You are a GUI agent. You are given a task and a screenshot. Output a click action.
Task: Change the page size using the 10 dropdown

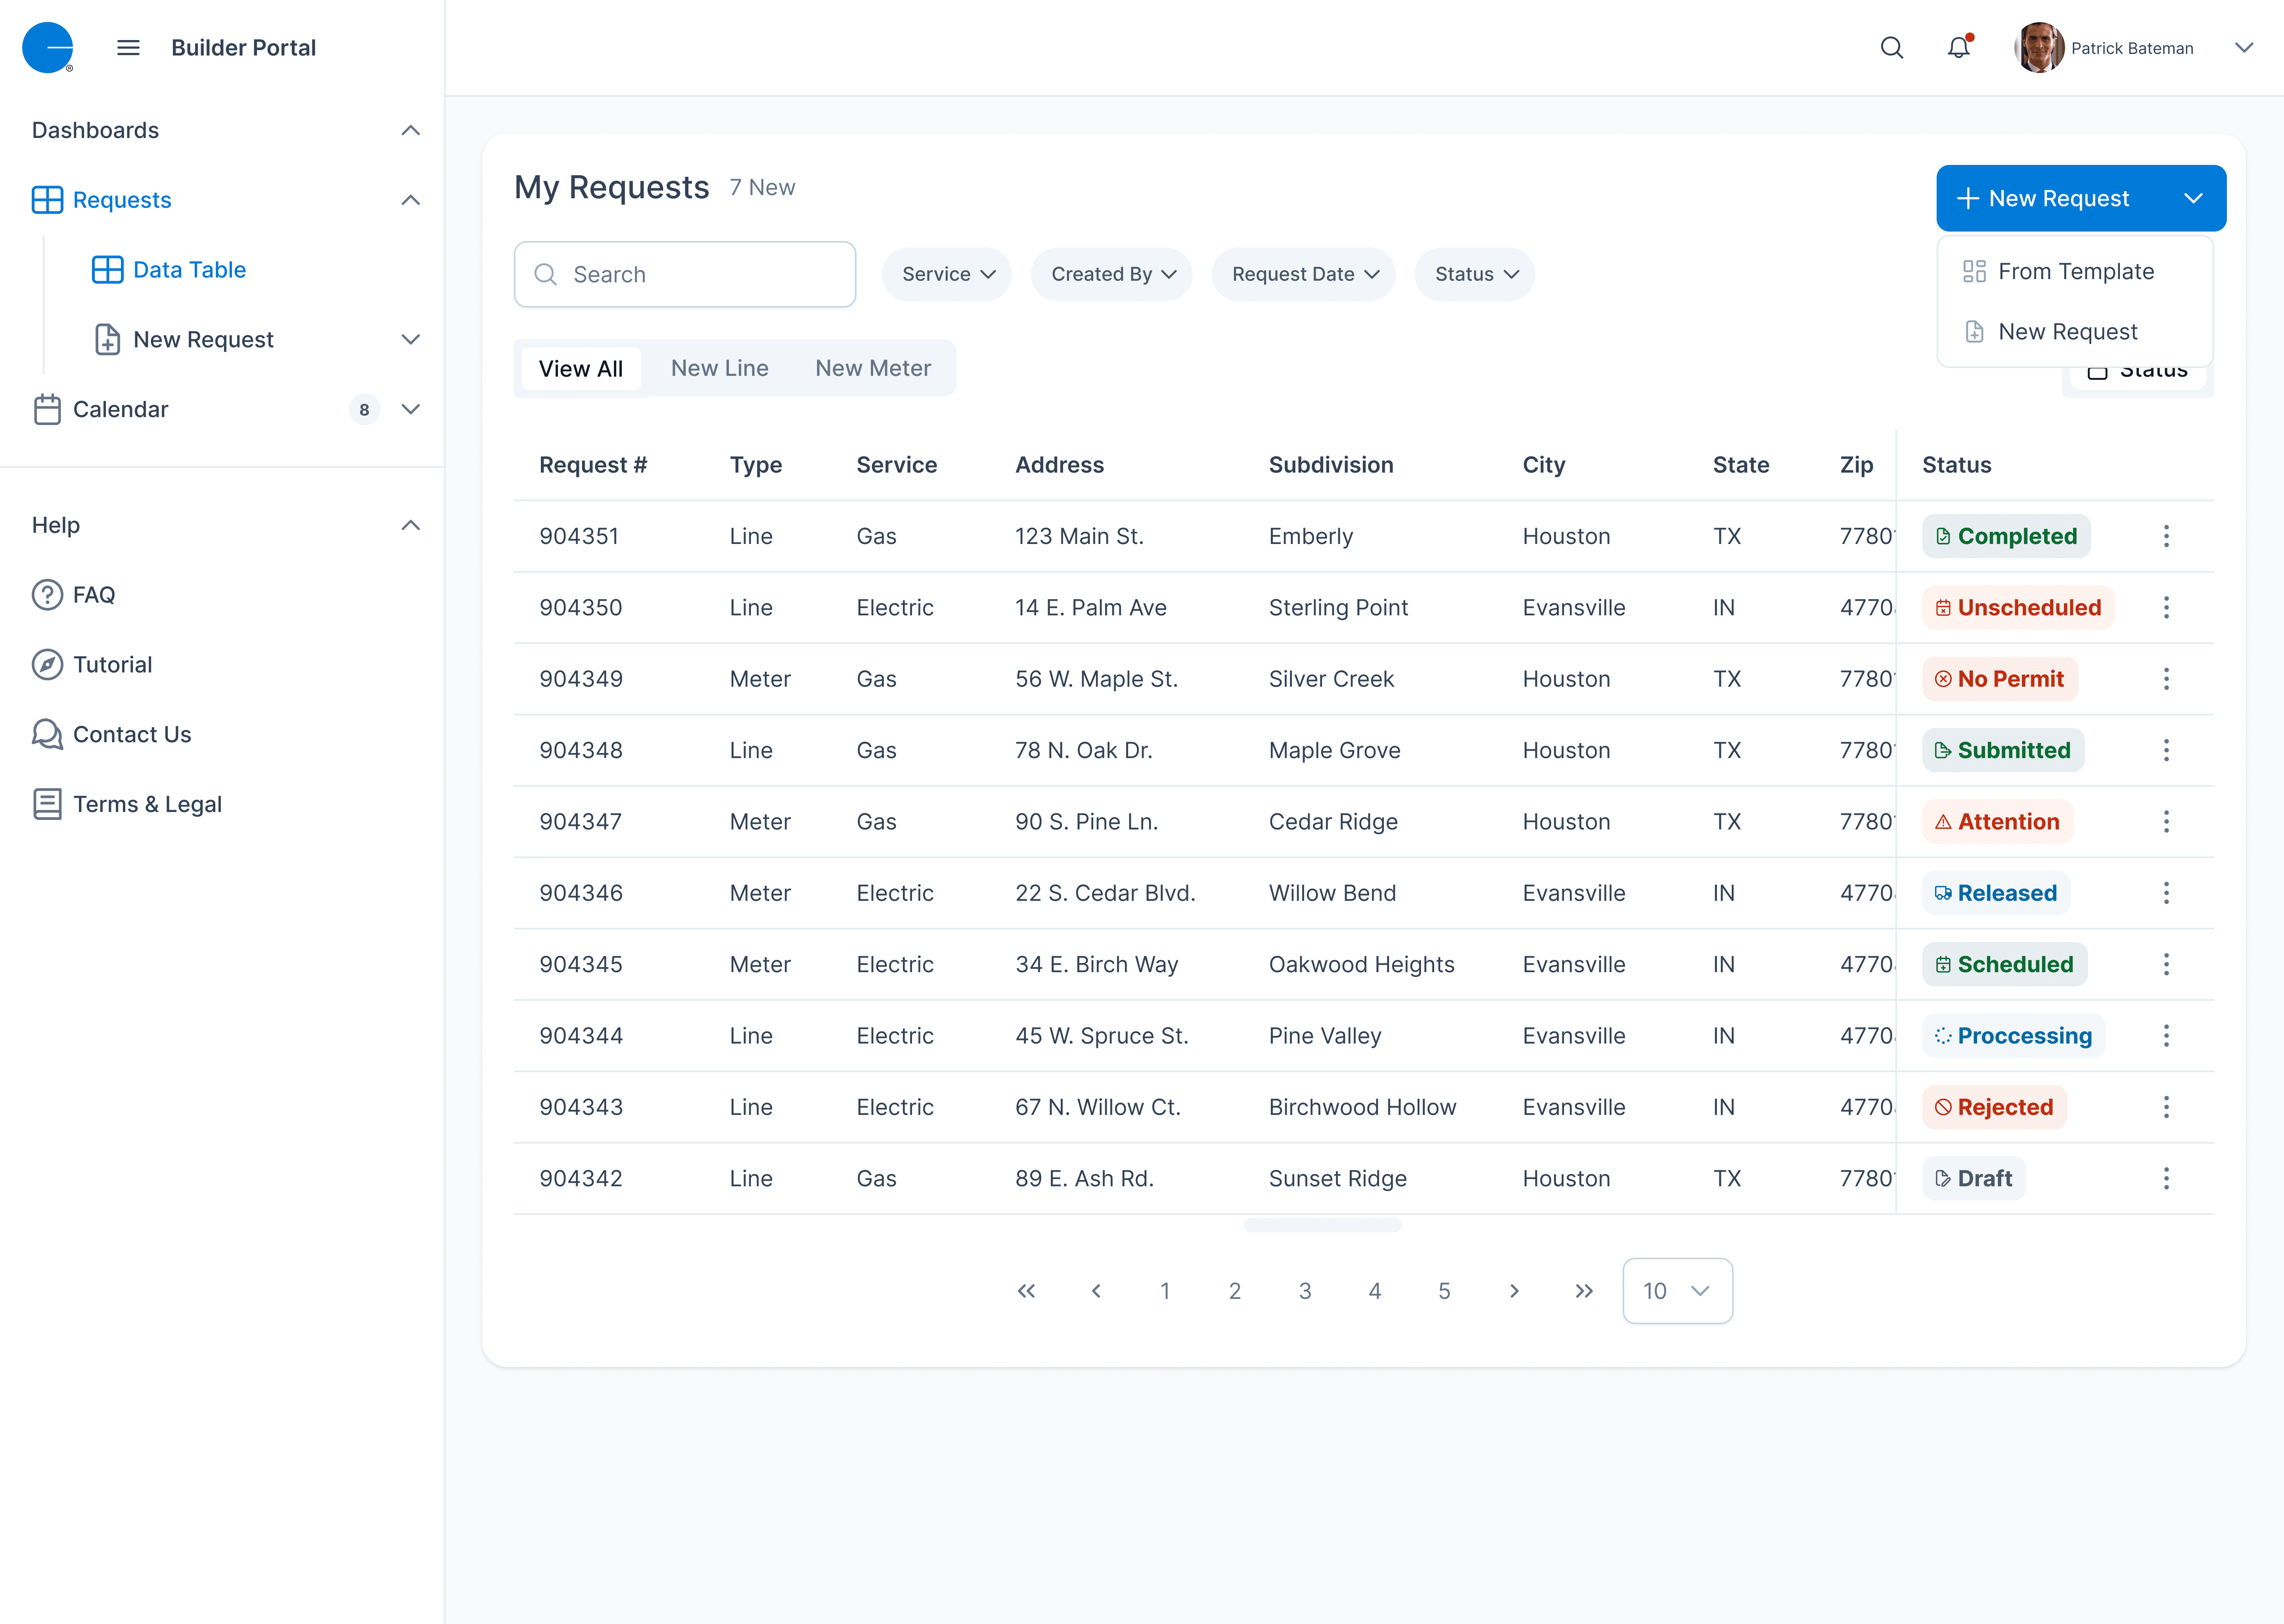click(x=1677, y=1291)
